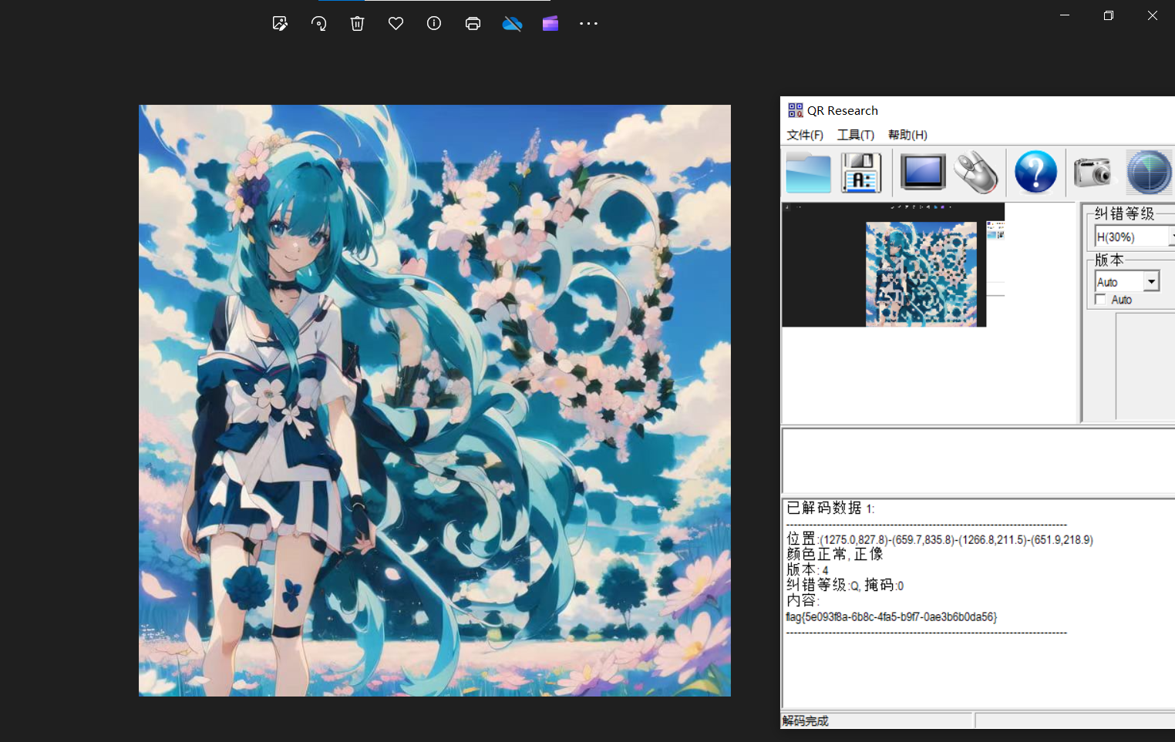Screen dimensions: 1175x742
Task: Toggle the Auto checkbox under 版本
Action: 1100,300
